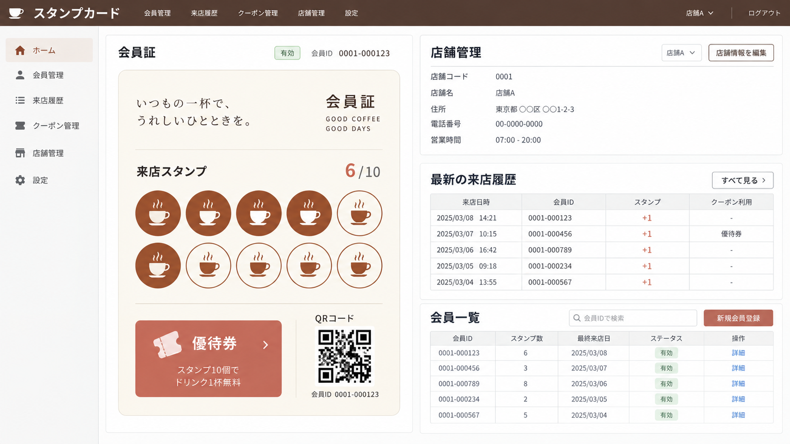Screen dimensions: 790x444
Task: Open すべて見る for visit history
Action: (742, 180)
